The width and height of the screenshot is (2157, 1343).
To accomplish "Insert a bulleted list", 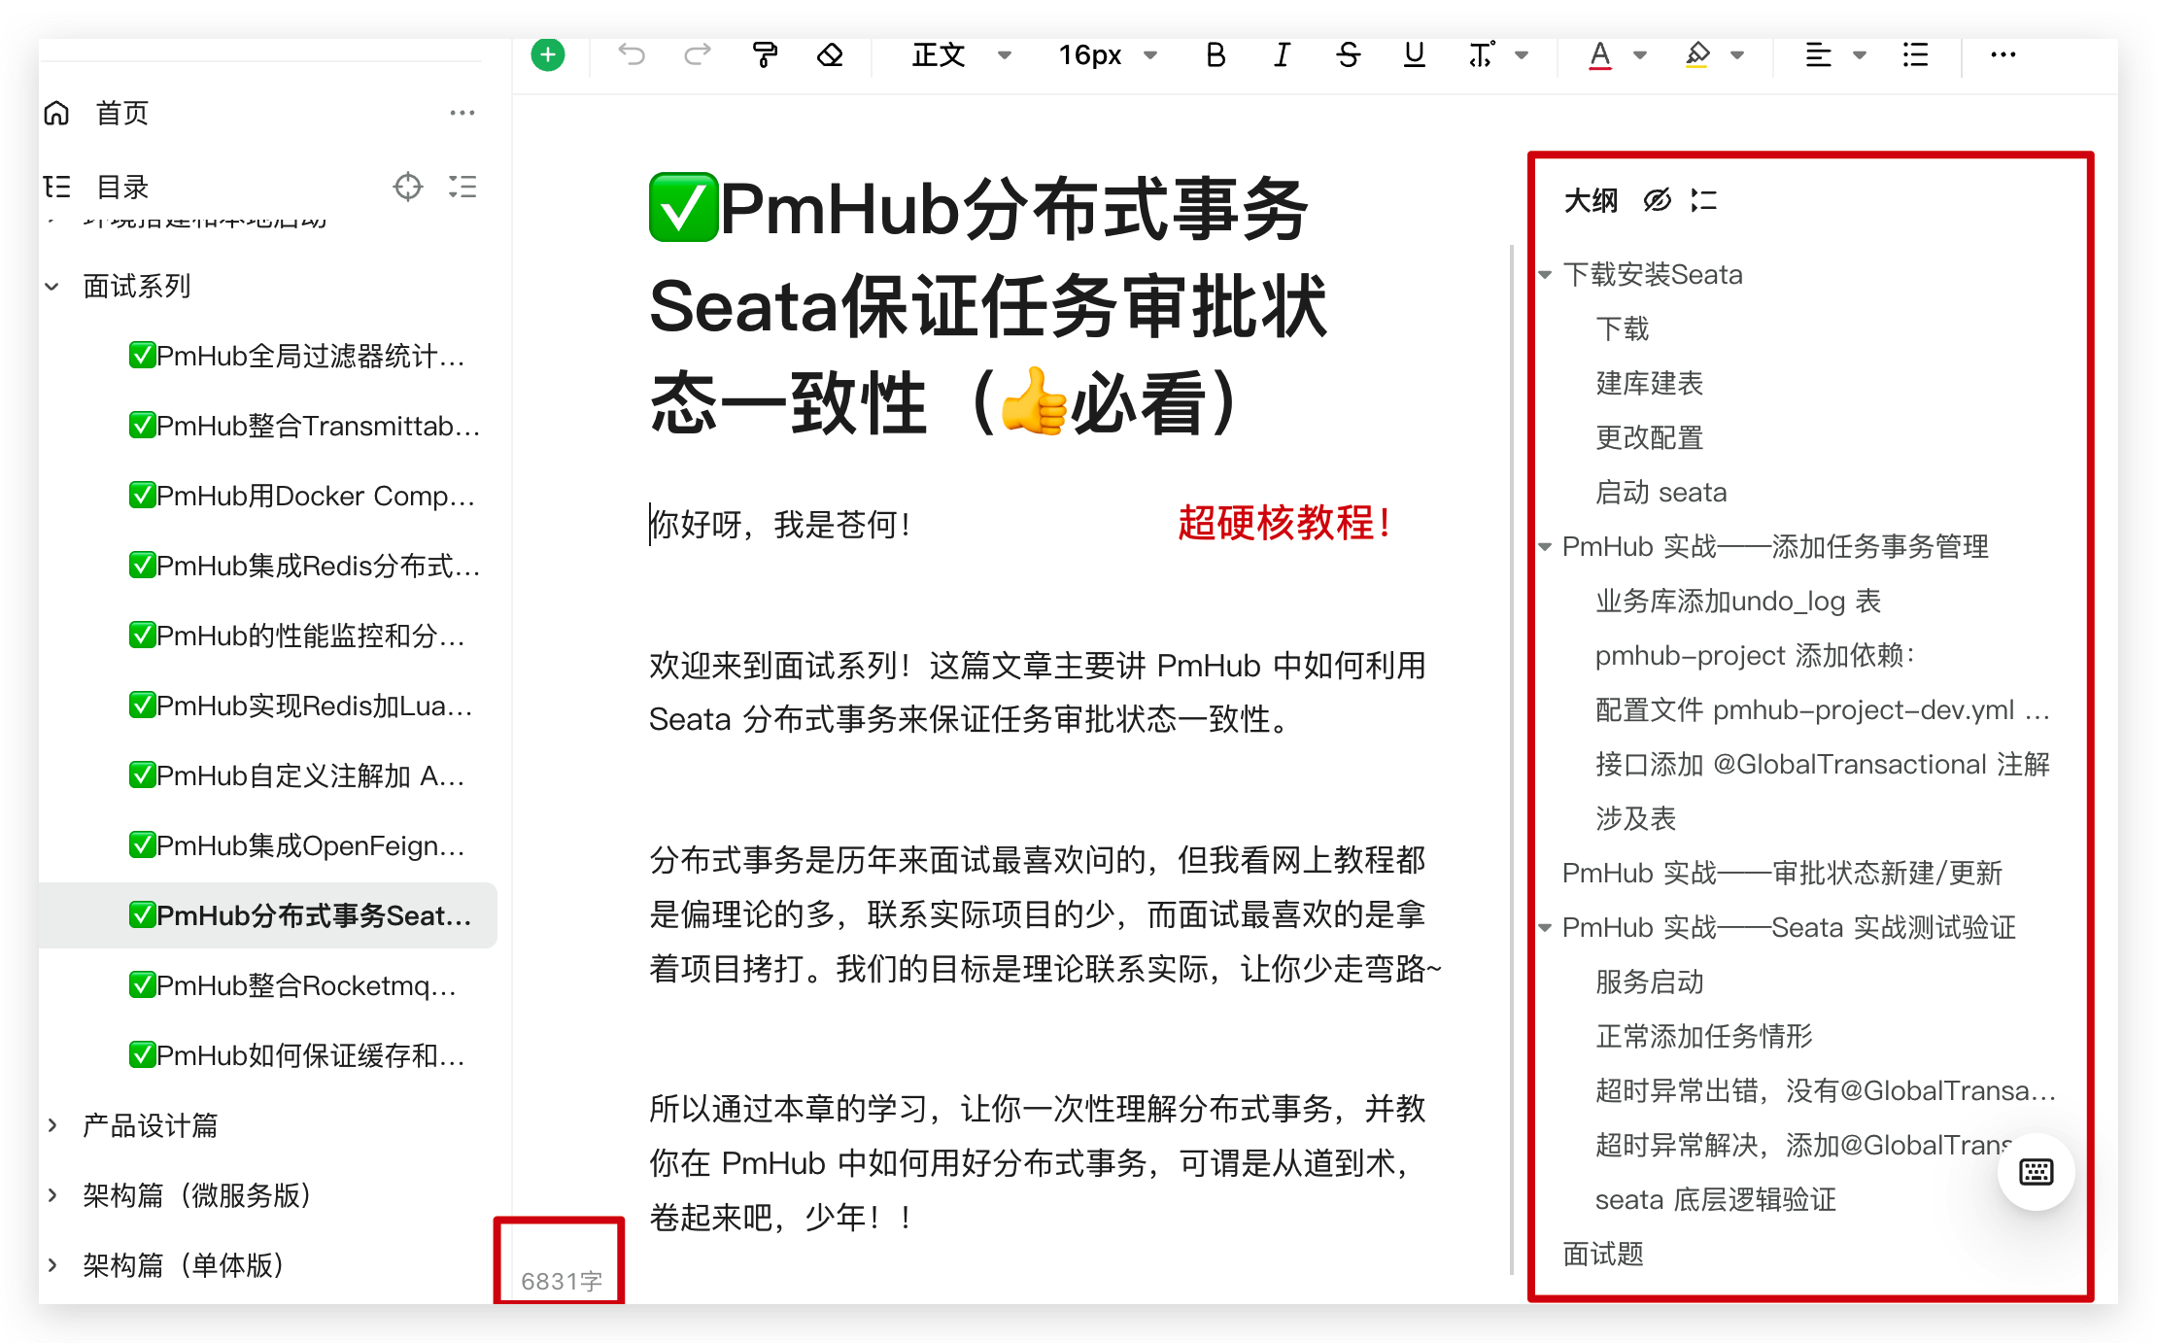I will pos(1915,54).
